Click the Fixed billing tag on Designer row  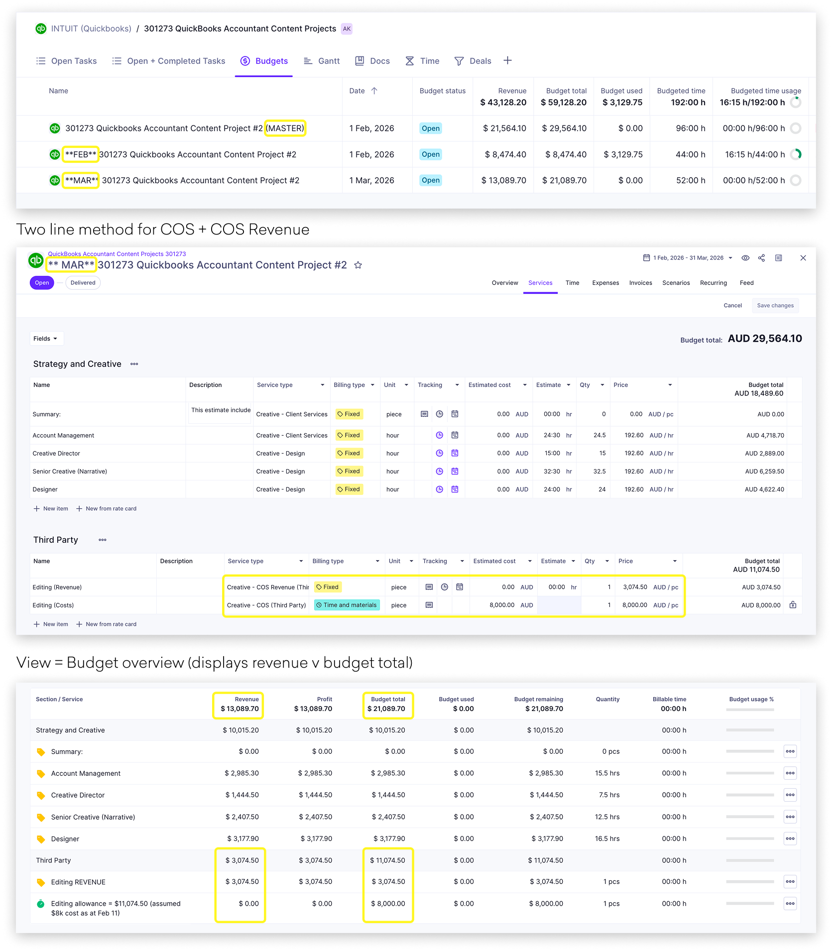(x=349, y=489)
